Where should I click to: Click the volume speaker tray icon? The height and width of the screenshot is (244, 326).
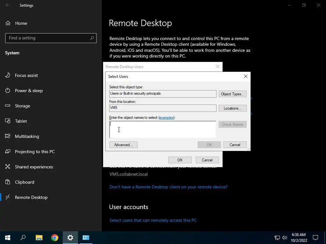(x=285, y=238)
